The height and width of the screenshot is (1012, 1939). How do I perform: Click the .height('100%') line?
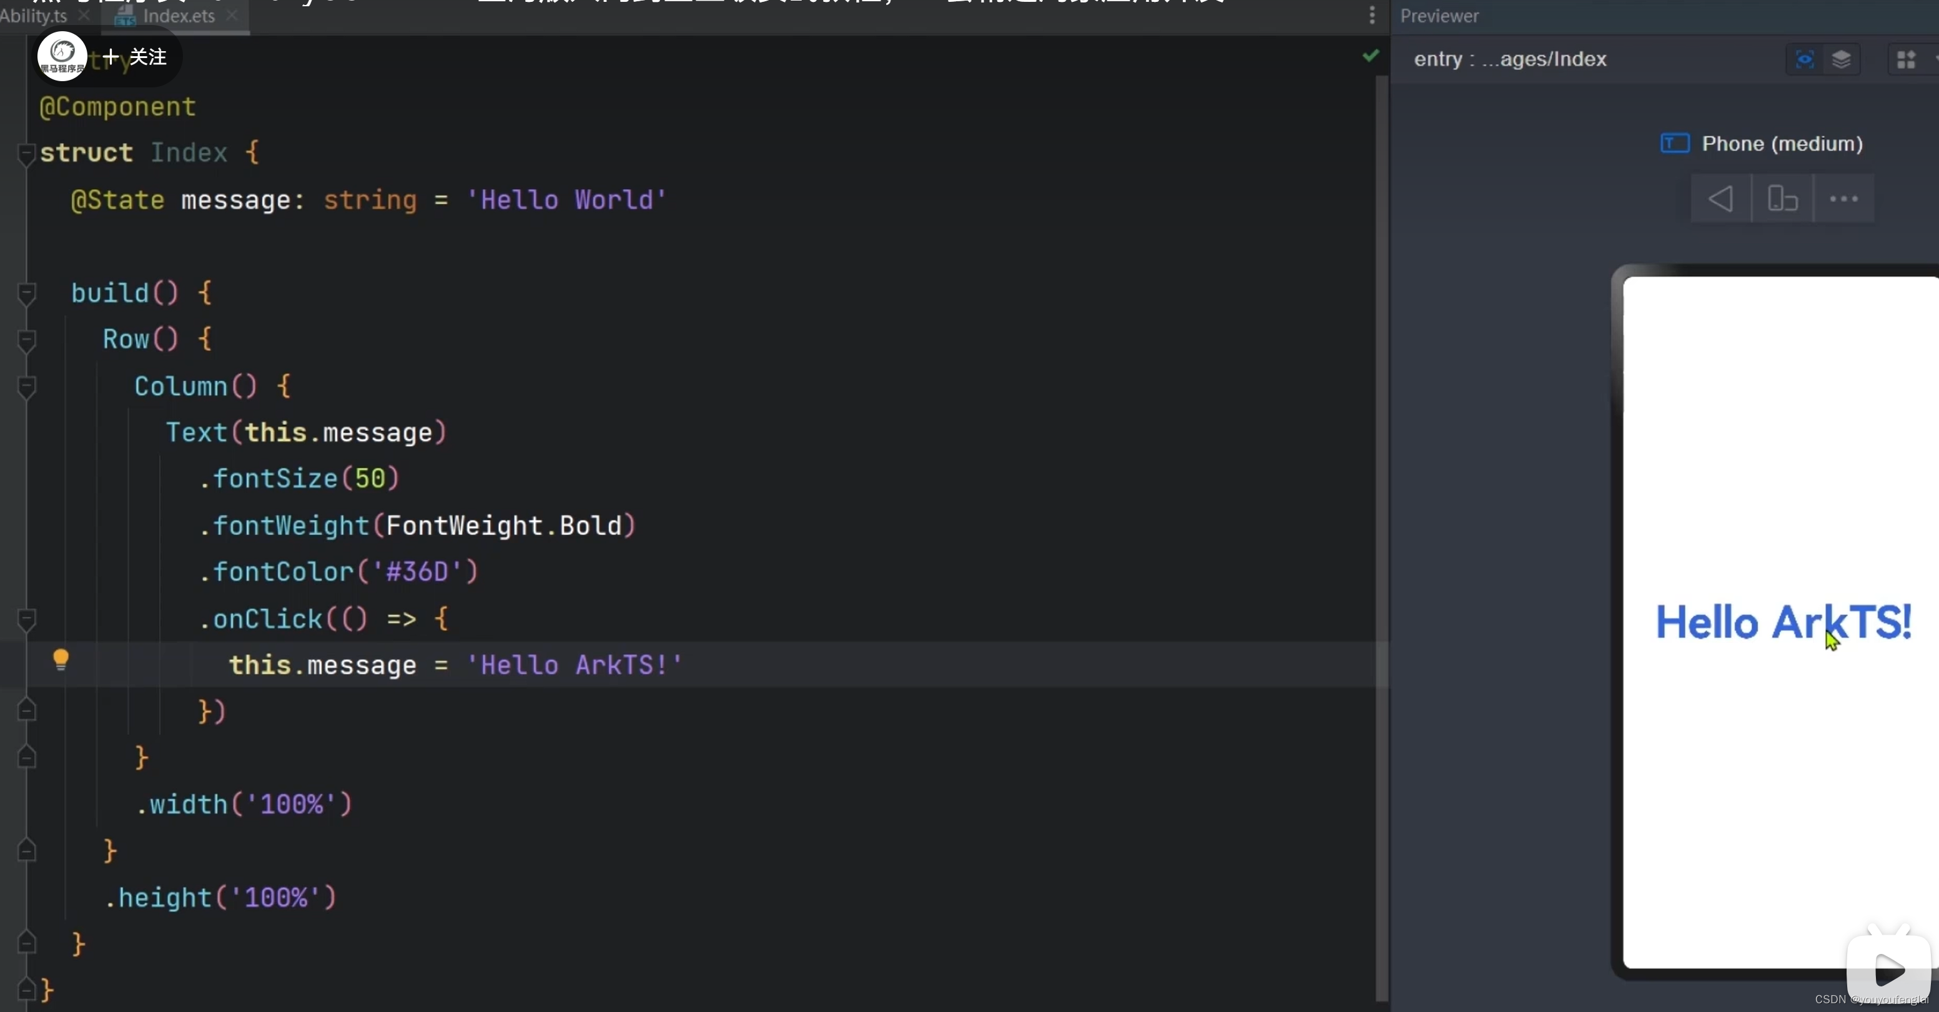(x=220, y=898)
